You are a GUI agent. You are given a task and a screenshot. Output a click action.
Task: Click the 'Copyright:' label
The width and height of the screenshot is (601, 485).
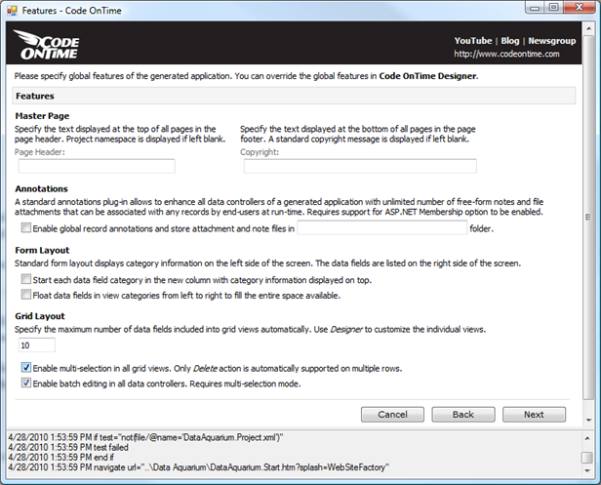point(260,152)
